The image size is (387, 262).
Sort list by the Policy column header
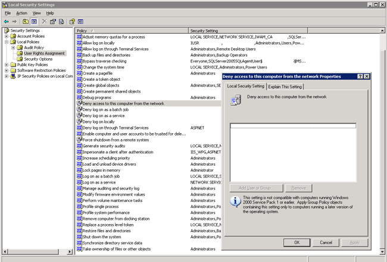(x=131, y=30)
